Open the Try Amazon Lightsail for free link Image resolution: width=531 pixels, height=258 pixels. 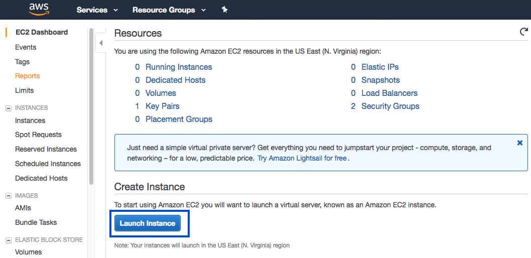tap(302, 158)
